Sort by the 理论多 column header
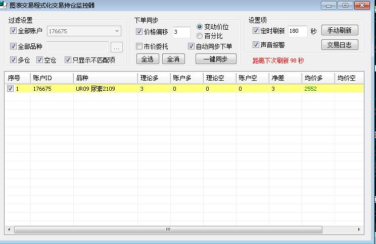 pyautogui.click(x=154, y=78)
